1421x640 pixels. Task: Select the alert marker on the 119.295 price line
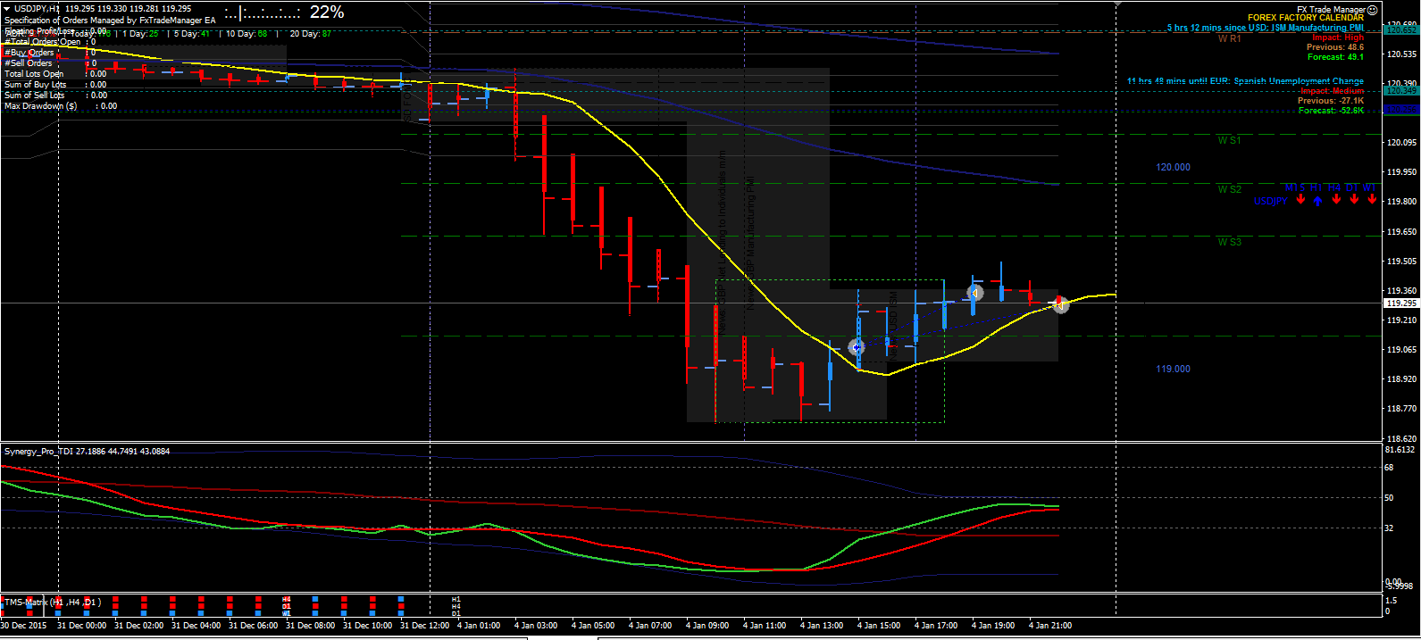tap(1059, 304)
